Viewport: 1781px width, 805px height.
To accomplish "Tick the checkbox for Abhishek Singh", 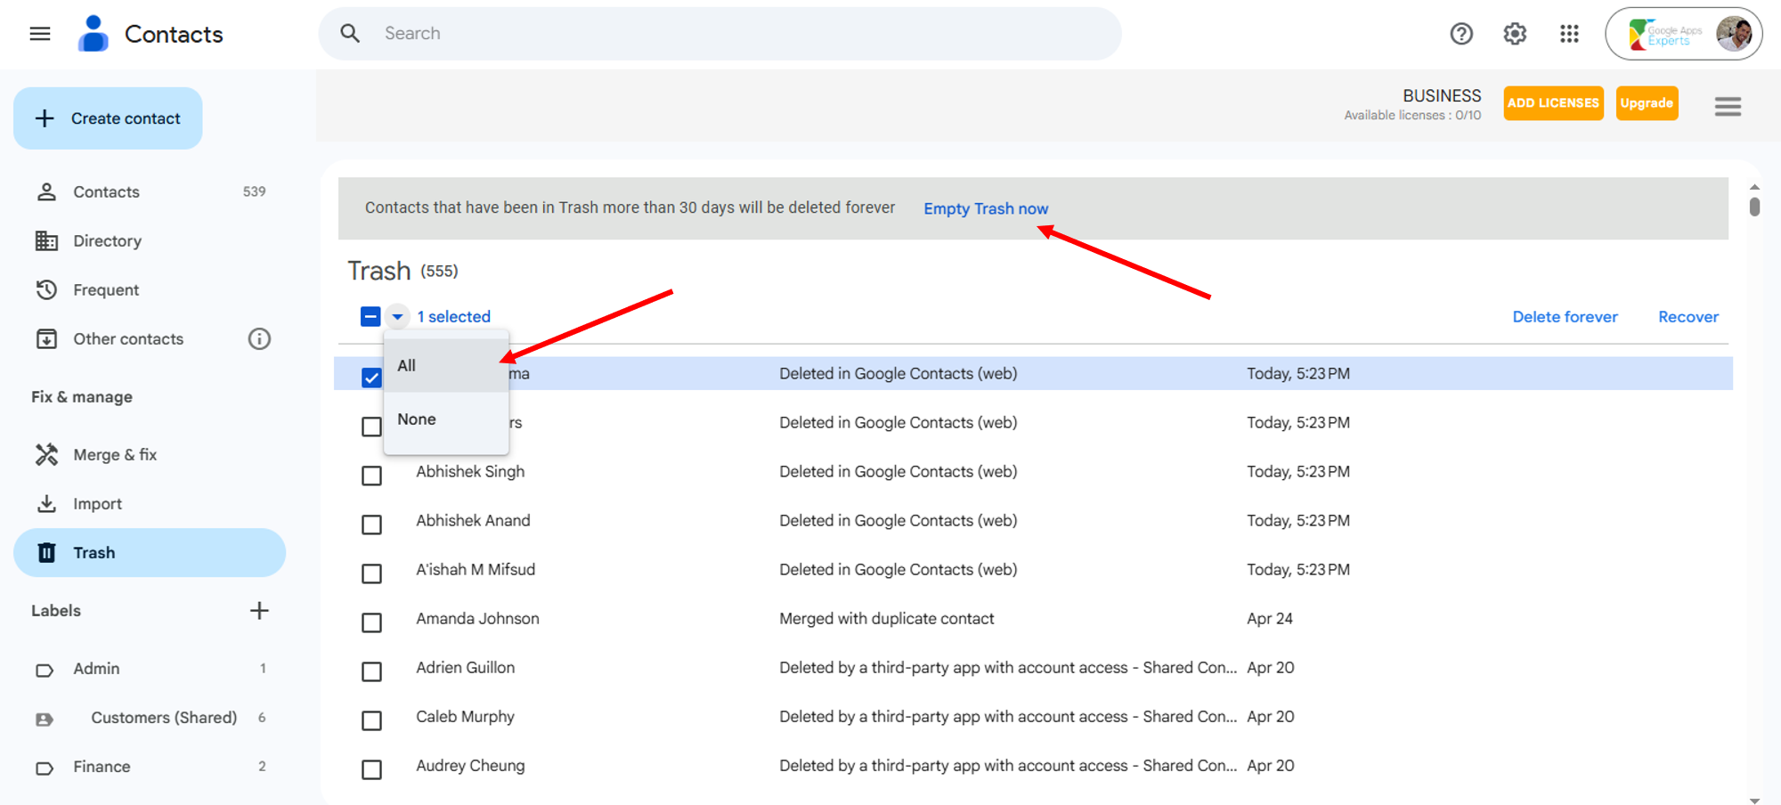I will pos(371,476).
